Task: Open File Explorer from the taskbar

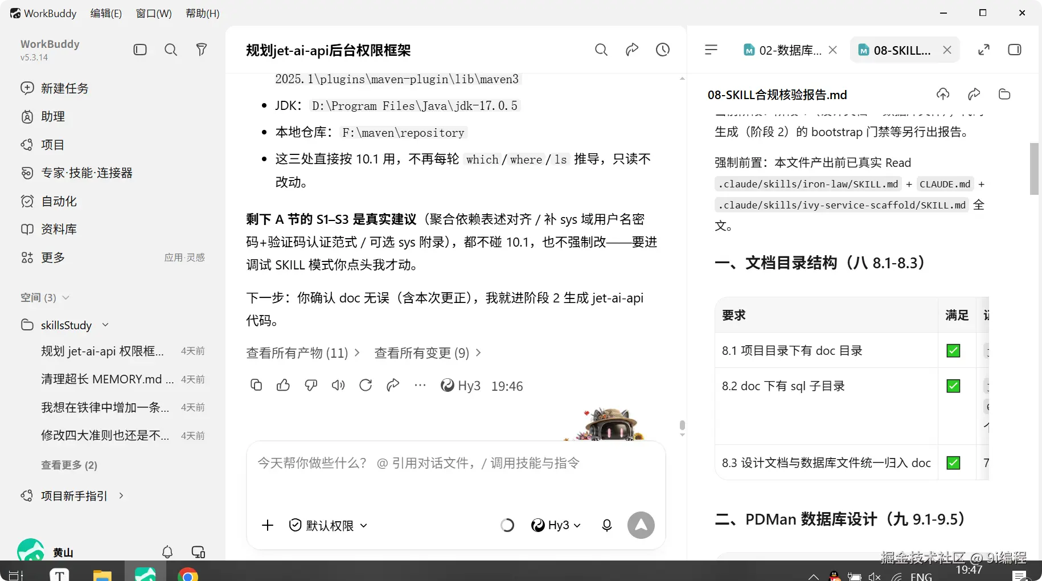Action: pyautogui.click(x=102, y=574)
